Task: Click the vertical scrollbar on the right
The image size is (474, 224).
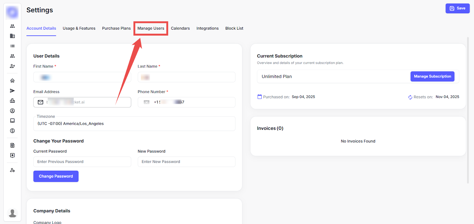Action: [x=468, y=110]
